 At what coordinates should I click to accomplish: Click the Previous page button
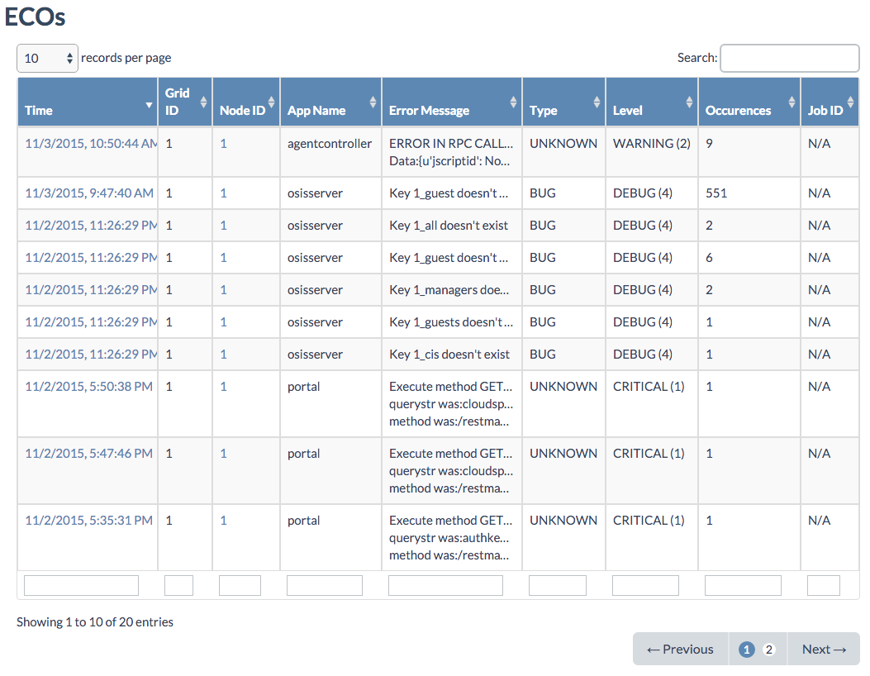pyautogui.click(x=680, y=650)
